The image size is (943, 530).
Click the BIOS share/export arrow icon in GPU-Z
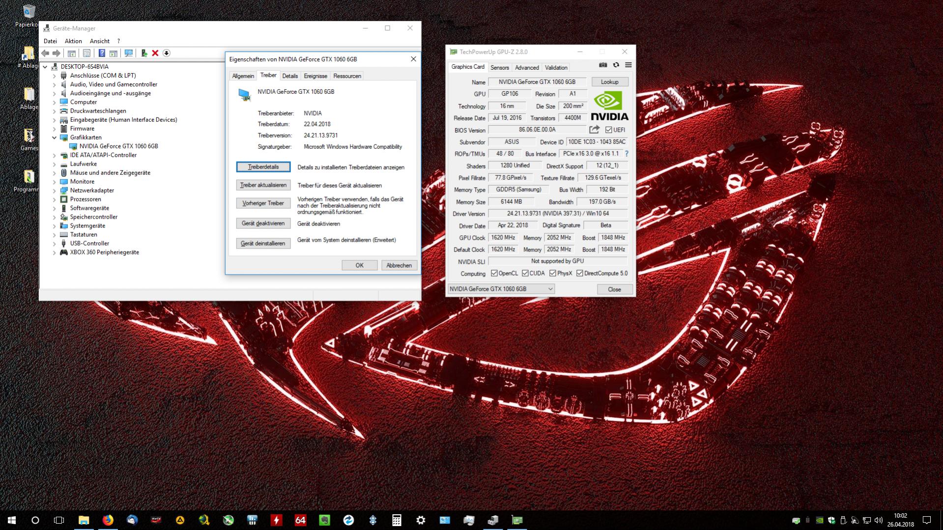(595, 130)
